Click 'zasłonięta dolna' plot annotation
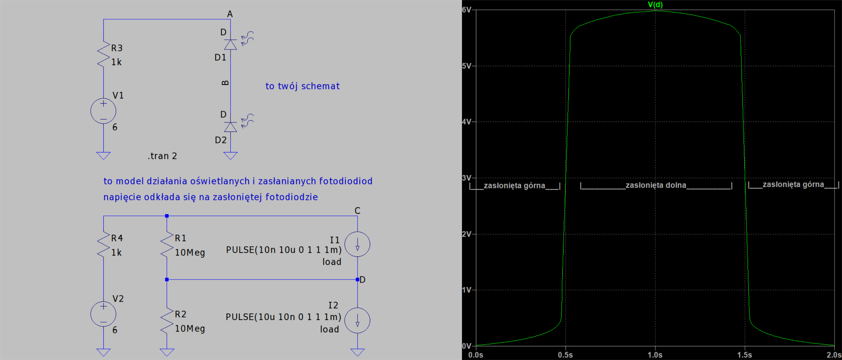Image resolution: width=842 pixels, height=360 pixels. (656, 185)
